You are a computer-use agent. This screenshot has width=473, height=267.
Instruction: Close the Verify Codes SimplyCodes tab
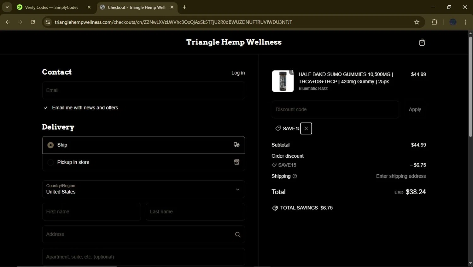pos(89,7)
